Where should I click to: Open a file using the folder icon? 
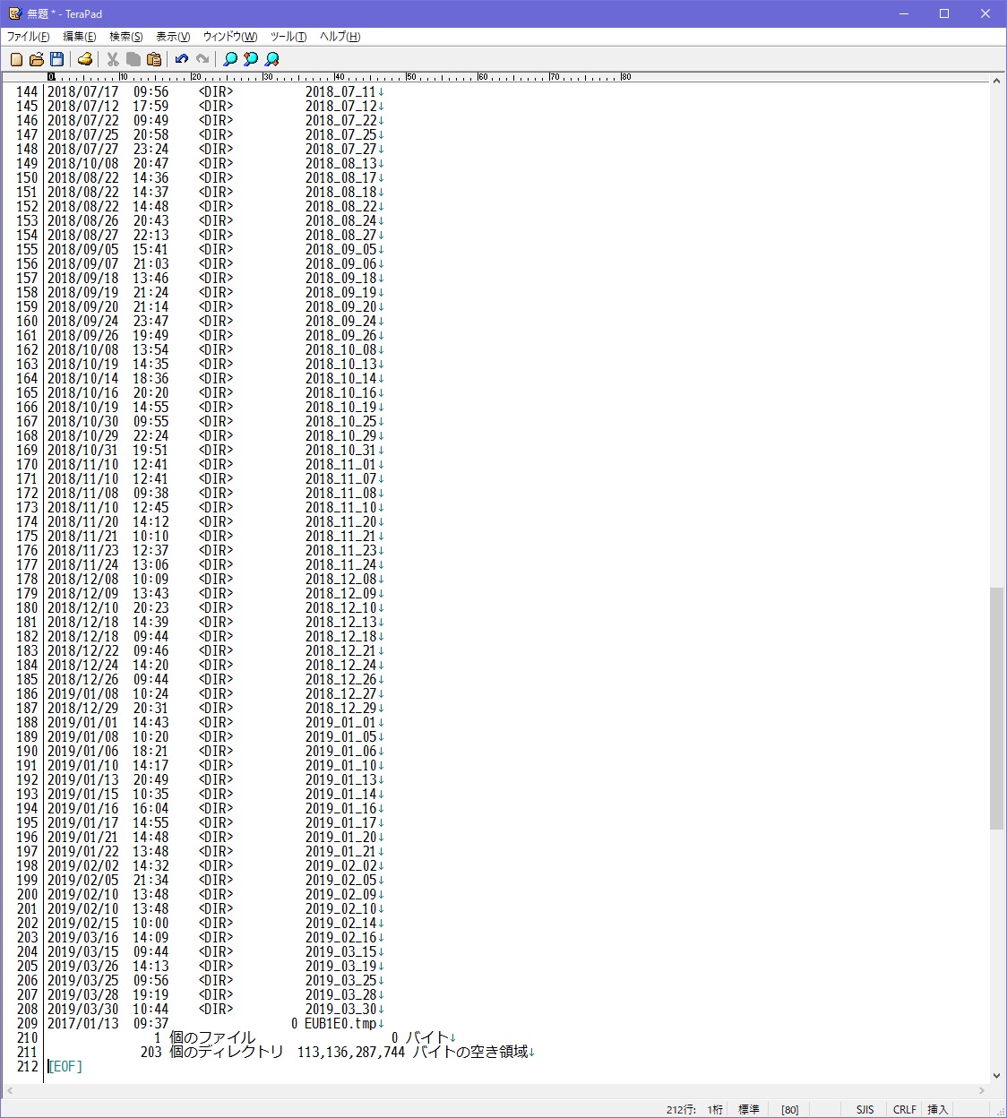click(36, 59)
